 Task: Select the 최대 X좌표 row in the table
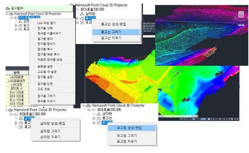pyautogui.click(x=17, y=96)
